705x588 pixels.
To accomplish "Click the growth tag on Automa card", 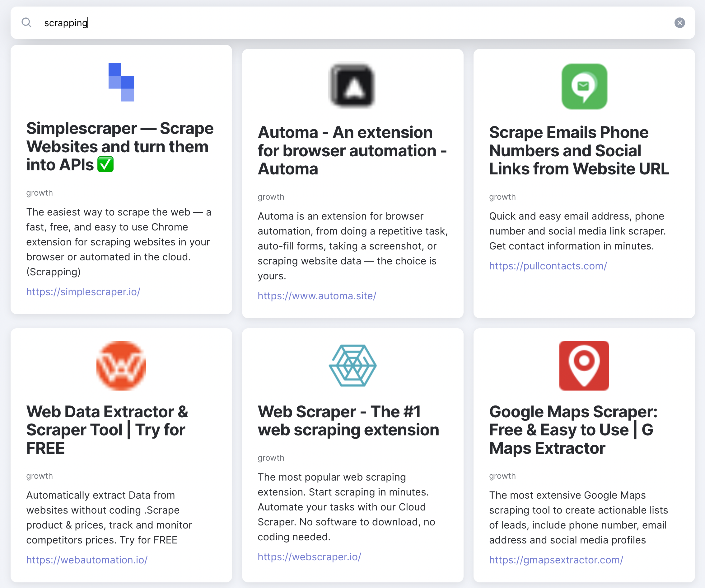I will (271, 197).
